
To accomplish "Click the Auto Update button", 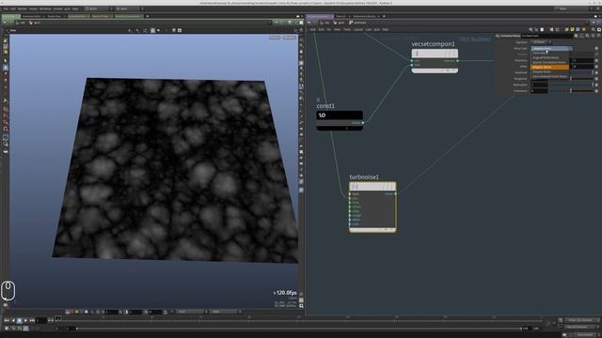I will coord(584,334).
